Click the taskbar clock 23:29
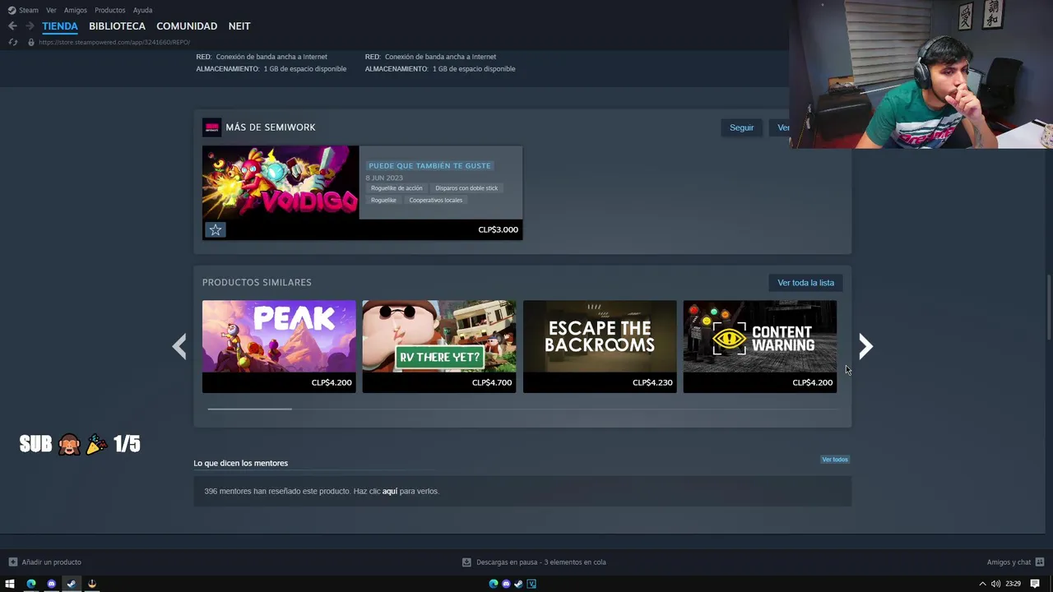The height and width of the screenshot is (592, 1053). click(x=1013, y=584)
